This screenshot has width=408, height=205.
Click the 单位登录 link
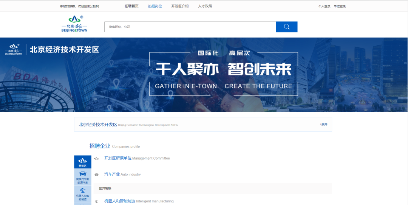pyautogui.click(x=340, y=6)
